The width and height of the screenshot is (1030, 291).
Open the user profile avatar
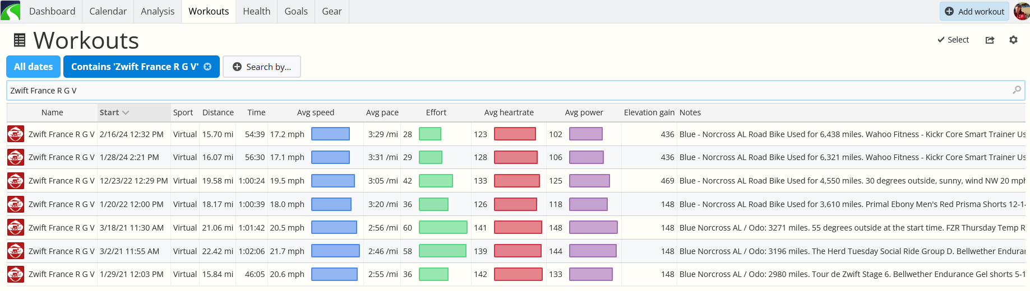coord(1022,11)
